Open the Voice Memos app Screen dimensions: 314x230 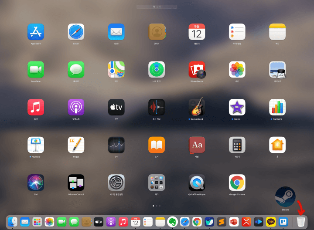click(x=157, y=107)
